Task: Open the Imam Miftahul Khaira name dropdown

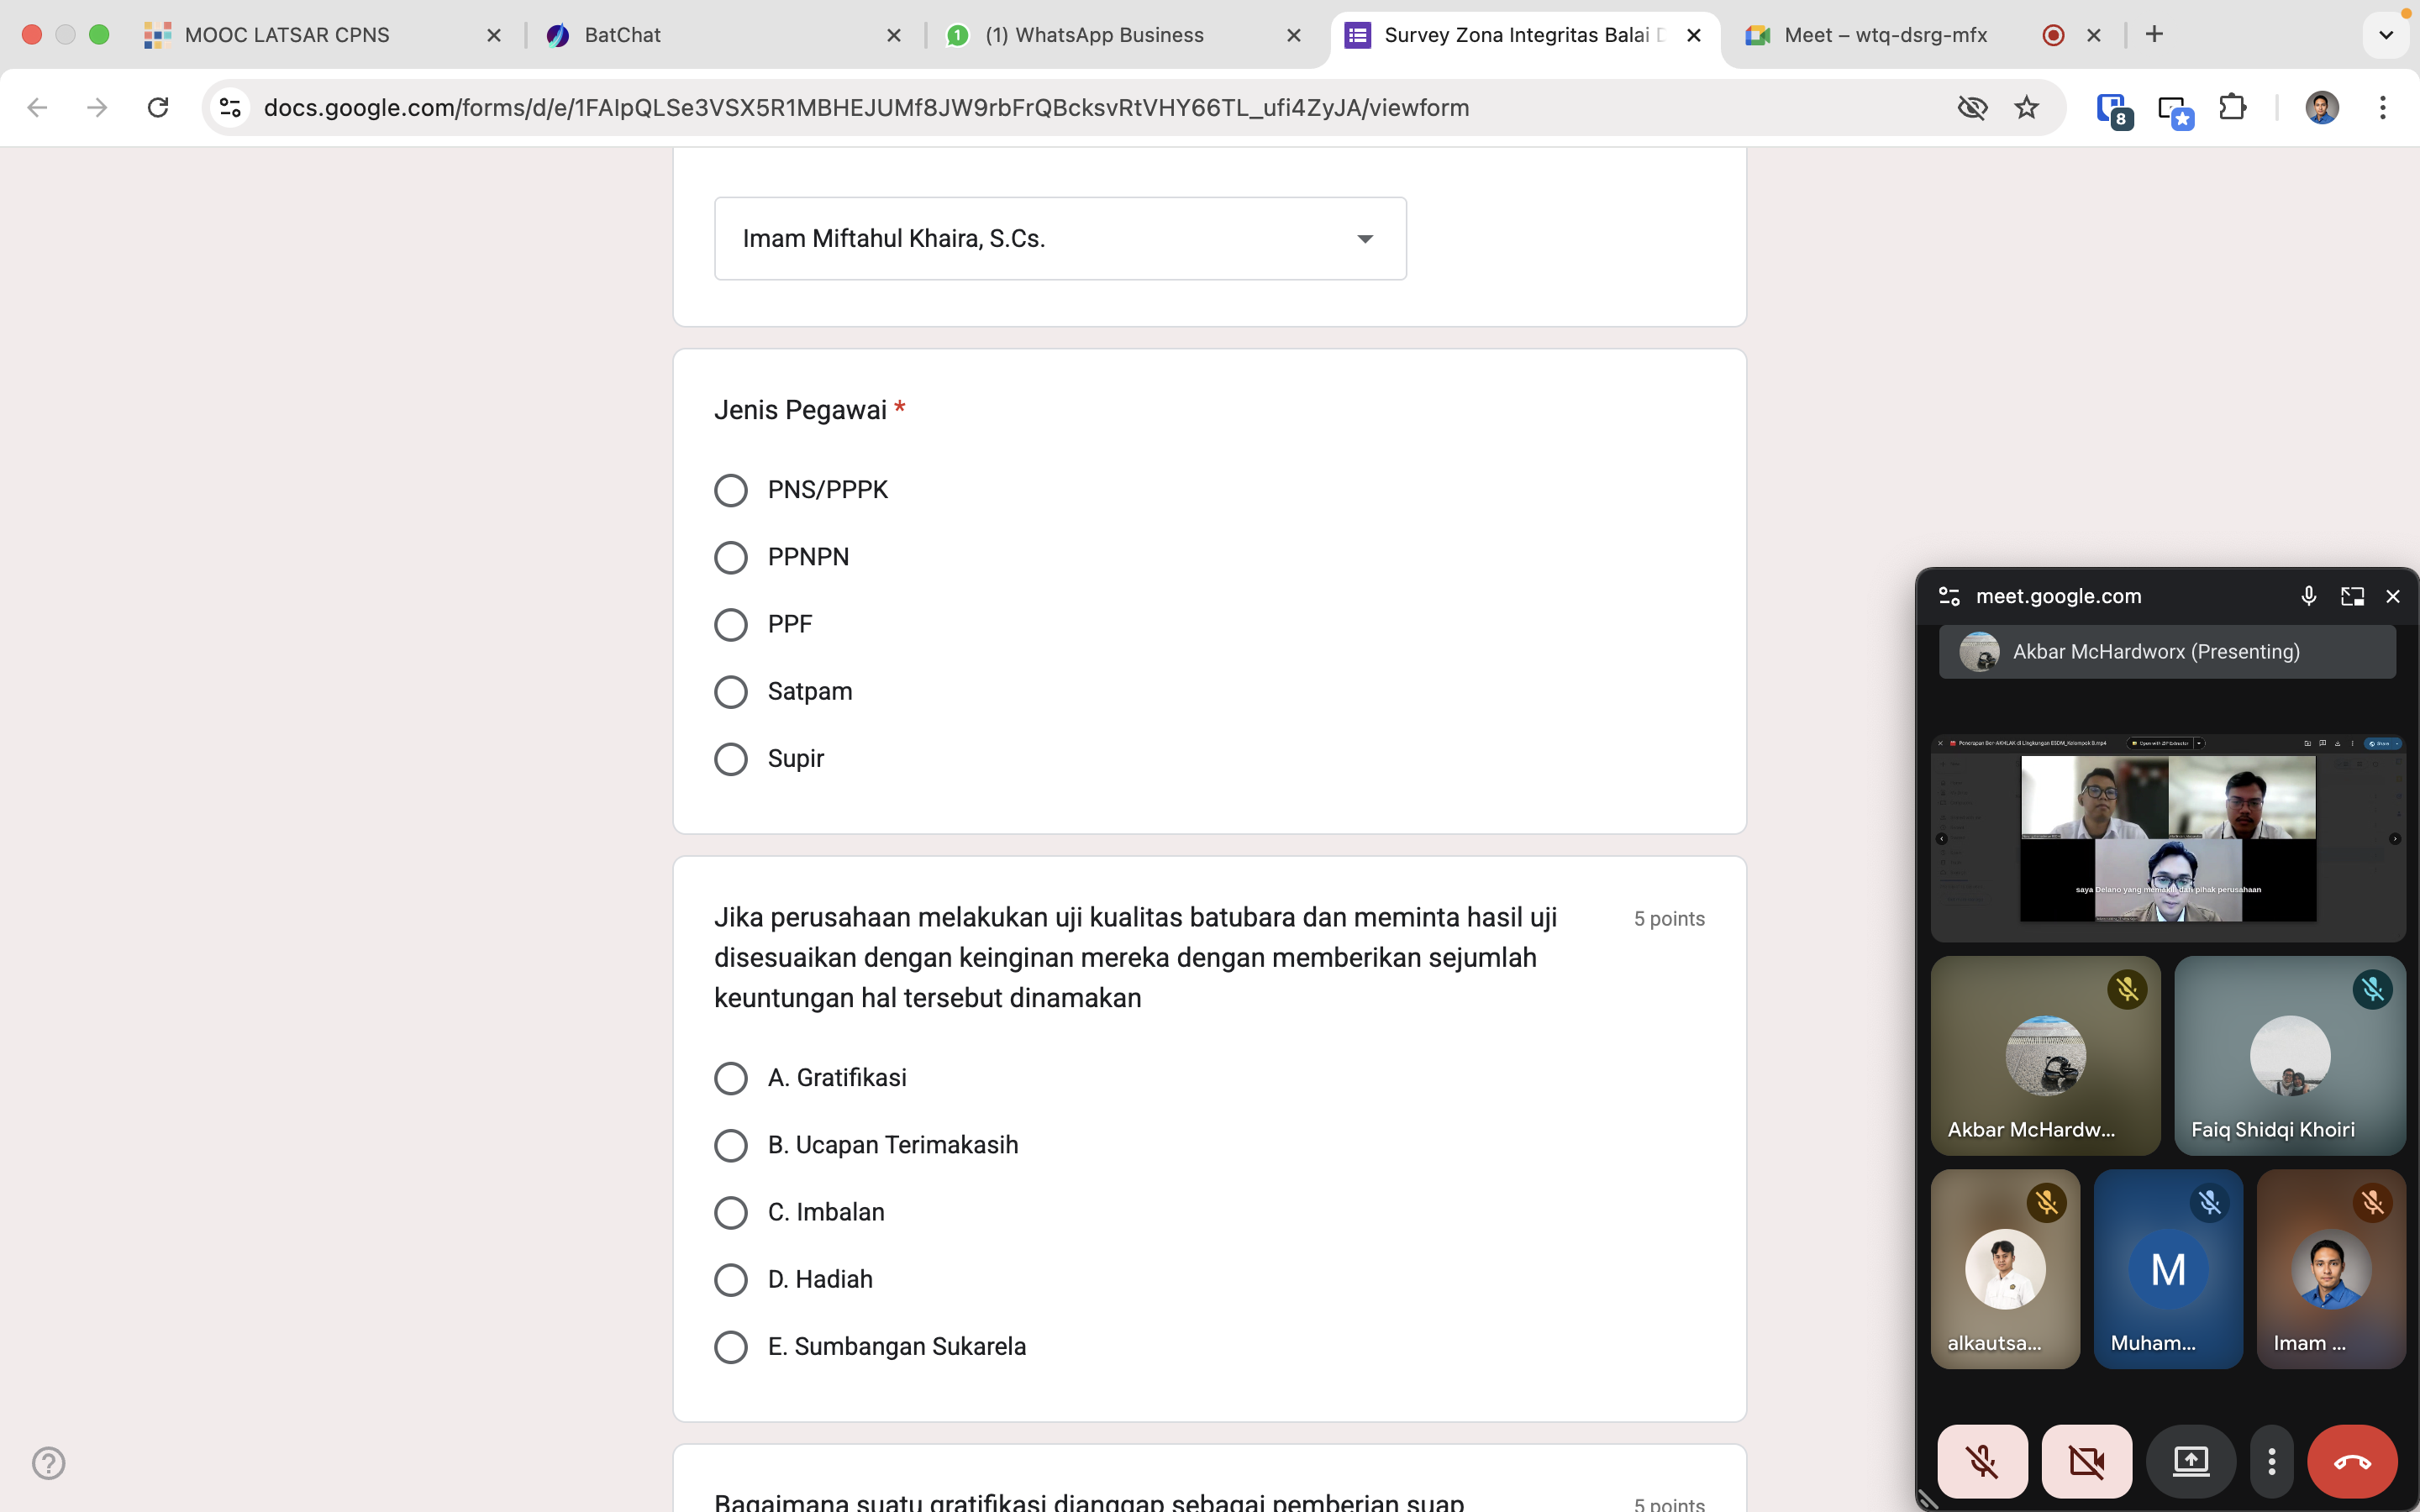Action: (1060, 239)
